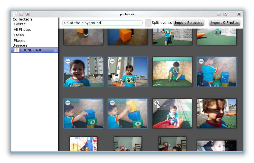254x163 pixels.
Task: Click the event name text field
Action: tap(102, 23)
